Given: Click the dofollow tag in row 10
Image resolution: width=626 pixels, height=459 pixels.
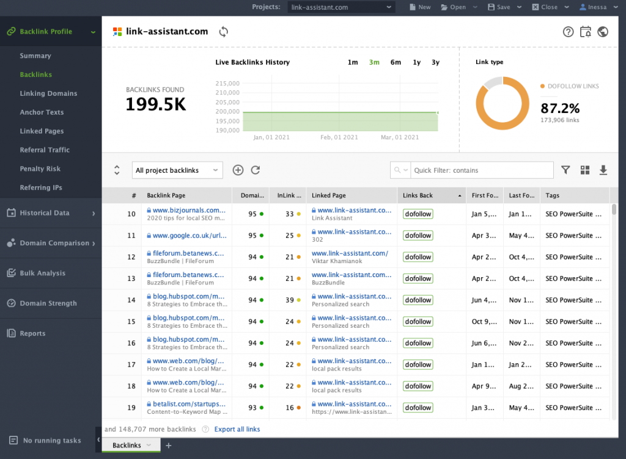Looking at the screenshot, I should pyautogui.click(x=418, y=214).
